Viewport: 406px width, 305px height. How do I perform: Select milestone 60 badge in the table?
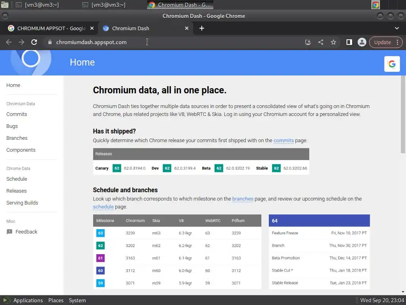tap(100, 270)
